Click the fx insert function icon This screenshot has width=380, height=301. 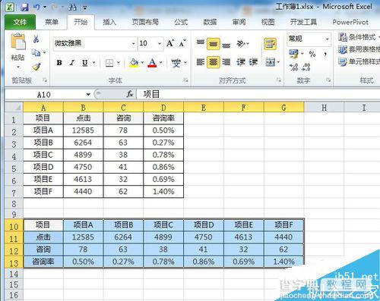click(x=130, y=94)
